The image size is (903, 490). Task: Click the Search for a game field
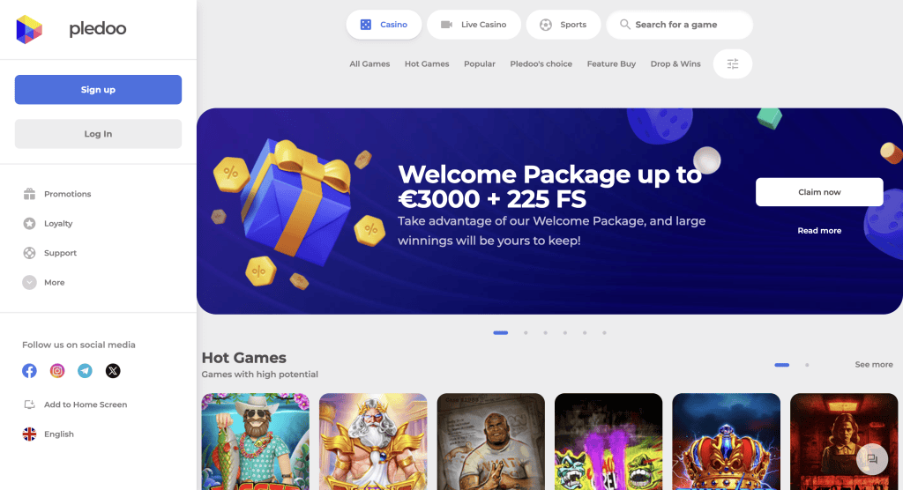click(x=680, y=25)
